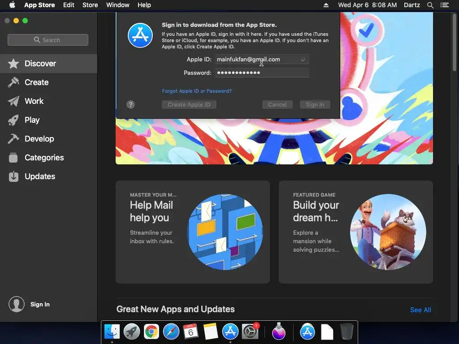This screenshot has width=459, height=344.
Task: Select the Play rocket icon
Action: (13, 120)
